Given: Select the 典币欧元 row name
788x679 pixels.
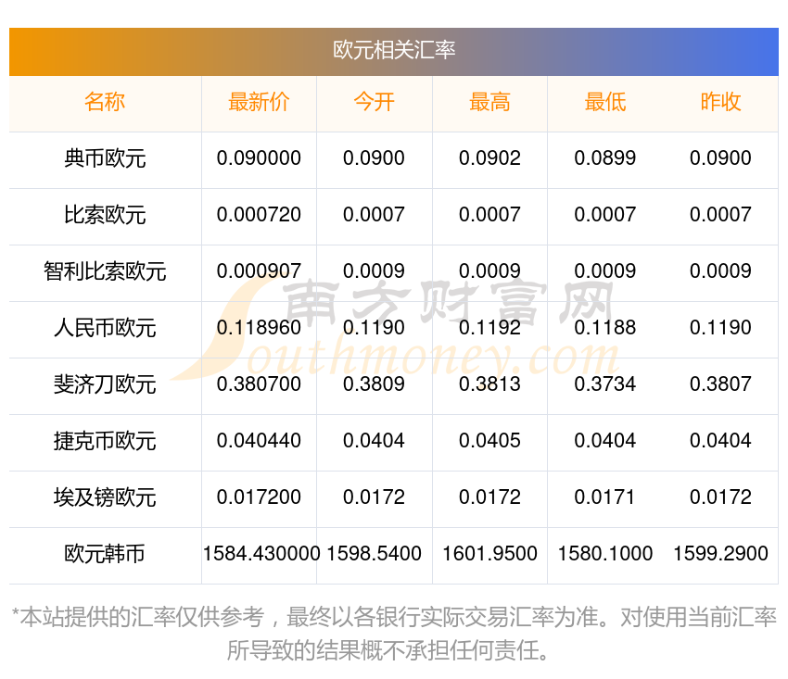Looking at the screenshot, I should point(105,158).
